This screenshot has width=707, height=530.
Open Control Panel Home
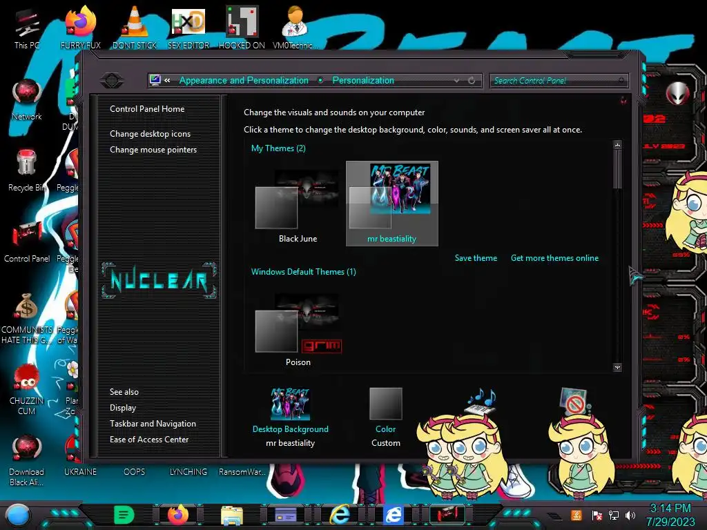click(x=147, y=109)
